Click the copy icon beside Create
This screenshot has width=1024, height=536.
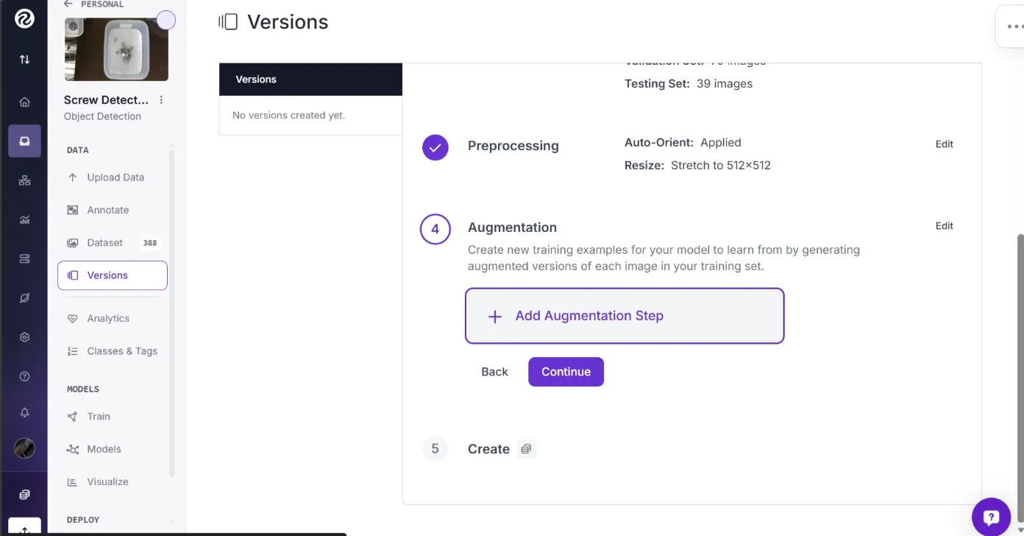click(x=526, y=448)
